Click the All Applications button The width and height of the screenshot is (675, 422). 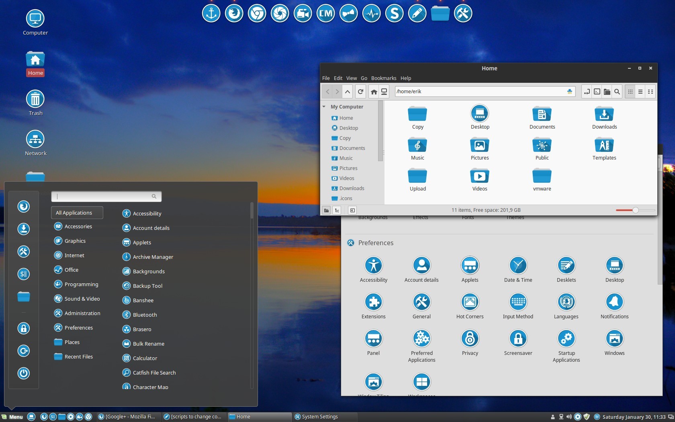click(77, 213)
